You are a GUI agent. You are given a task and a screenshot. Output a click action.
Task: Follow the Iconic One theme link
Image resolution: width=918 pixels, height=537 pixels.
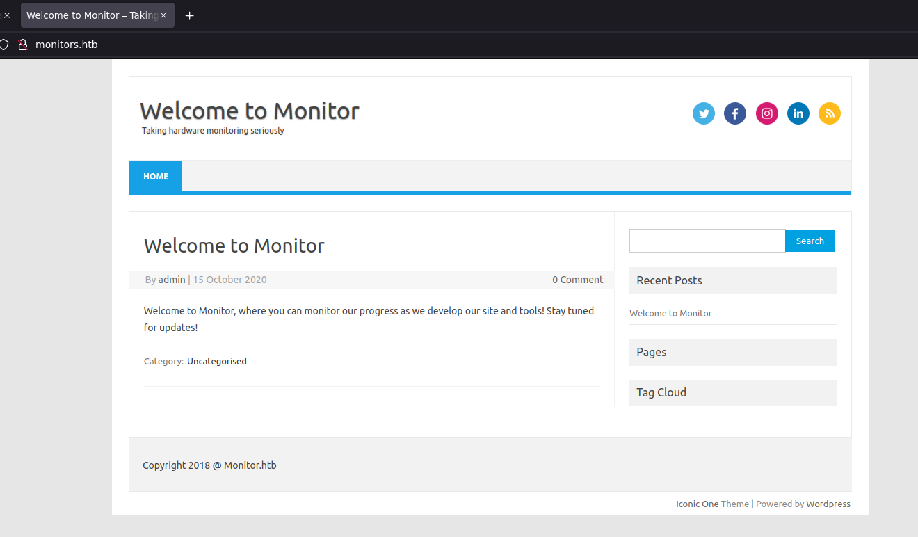[697, 504]
